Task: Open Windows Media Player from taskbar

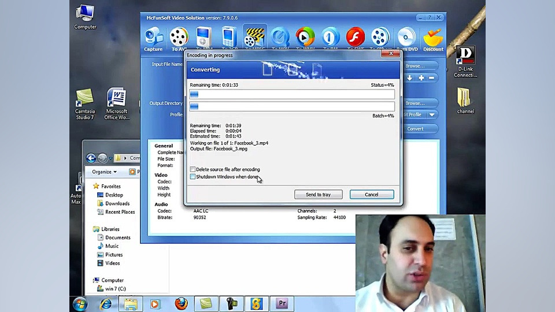Action: tap(155, 304)
